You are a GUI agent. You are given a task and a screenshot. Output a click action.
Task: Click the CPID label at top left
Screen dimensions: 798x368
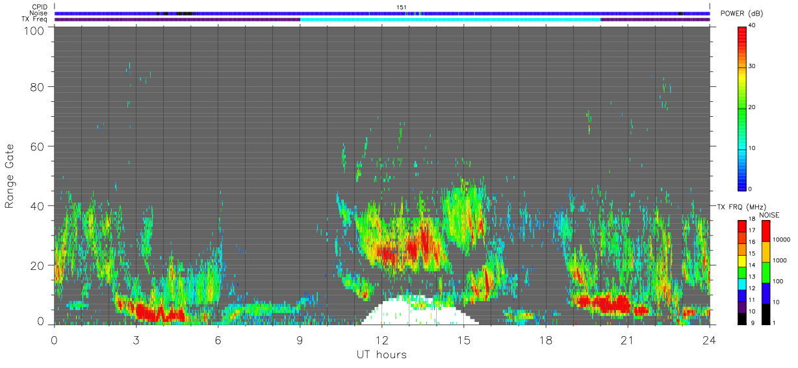(38, 7)
